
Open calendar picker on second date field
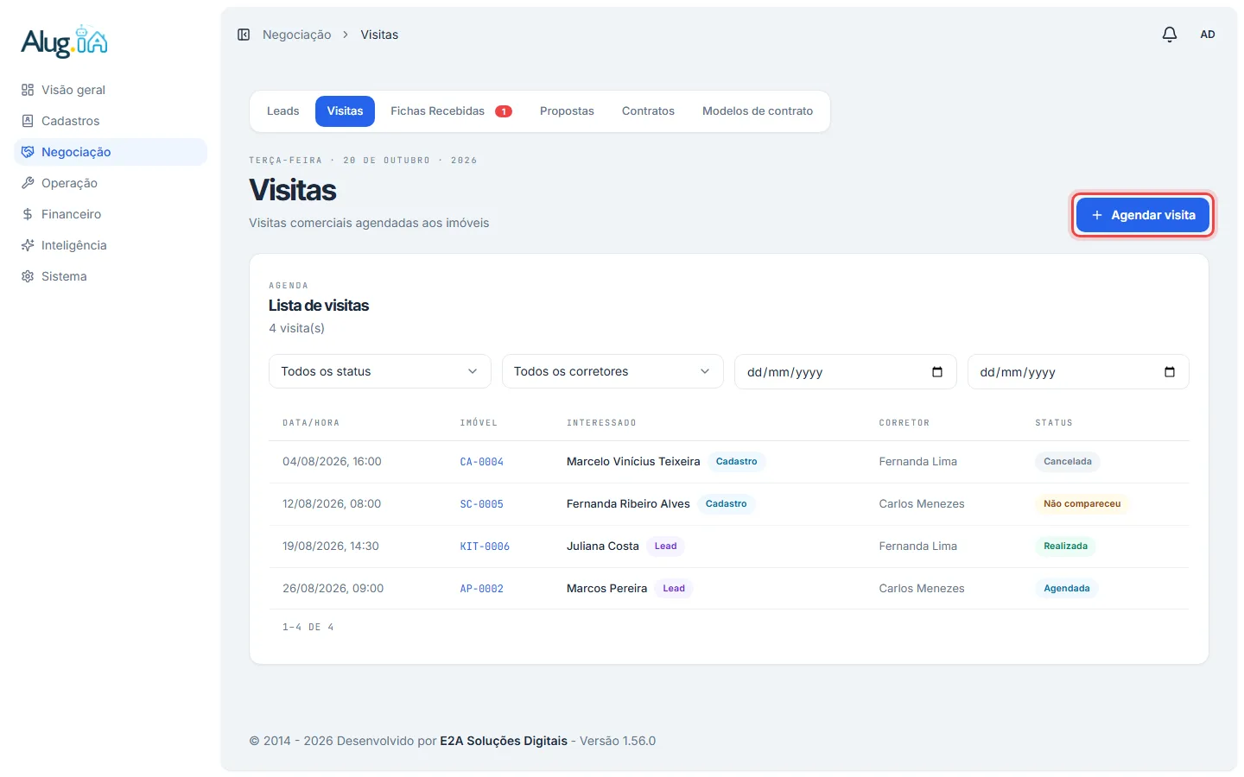click(1170, 372)
